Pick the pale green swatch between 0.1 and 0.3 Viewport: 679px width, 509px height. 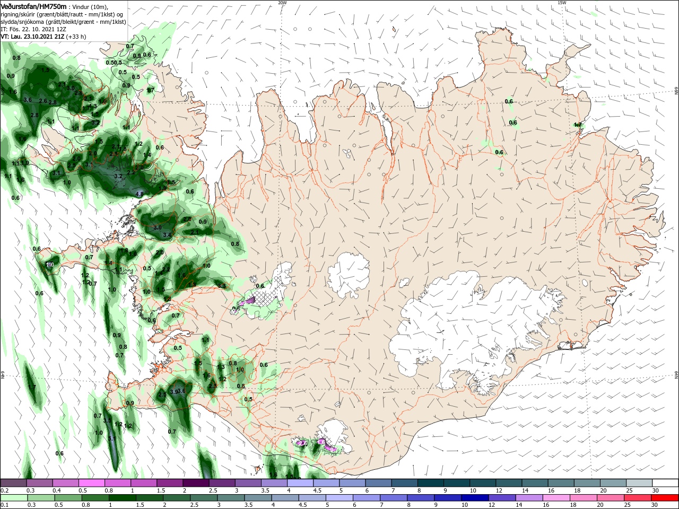pos(14,498)
